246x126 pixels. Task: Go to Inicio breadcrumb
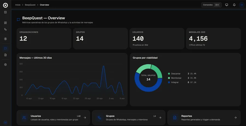[18, 5]
